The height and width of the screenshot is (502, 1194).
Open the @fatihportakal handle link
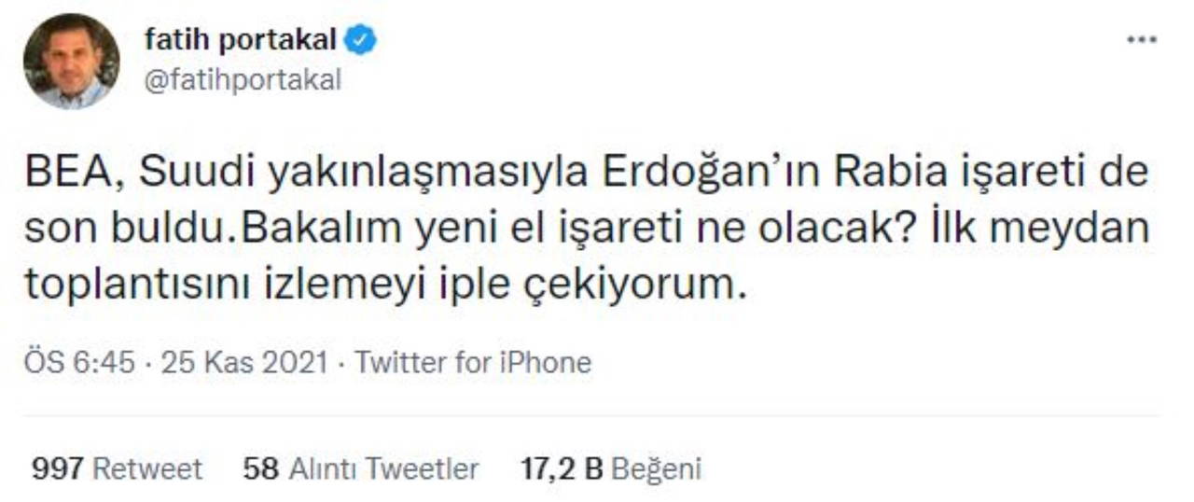click(243, 80)
